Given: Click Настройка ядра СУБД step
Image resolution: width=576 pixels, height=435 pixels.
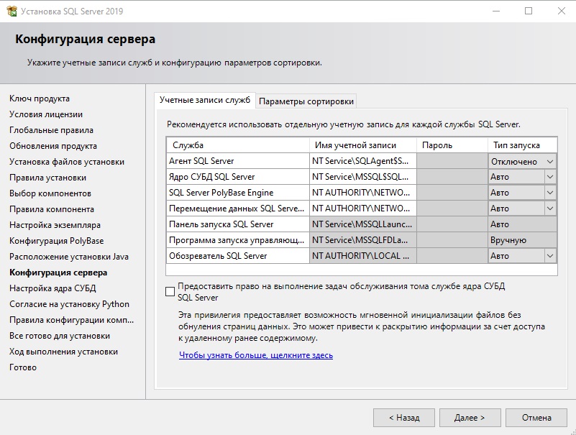Looking at the screenshot, I should coord(53,288).
